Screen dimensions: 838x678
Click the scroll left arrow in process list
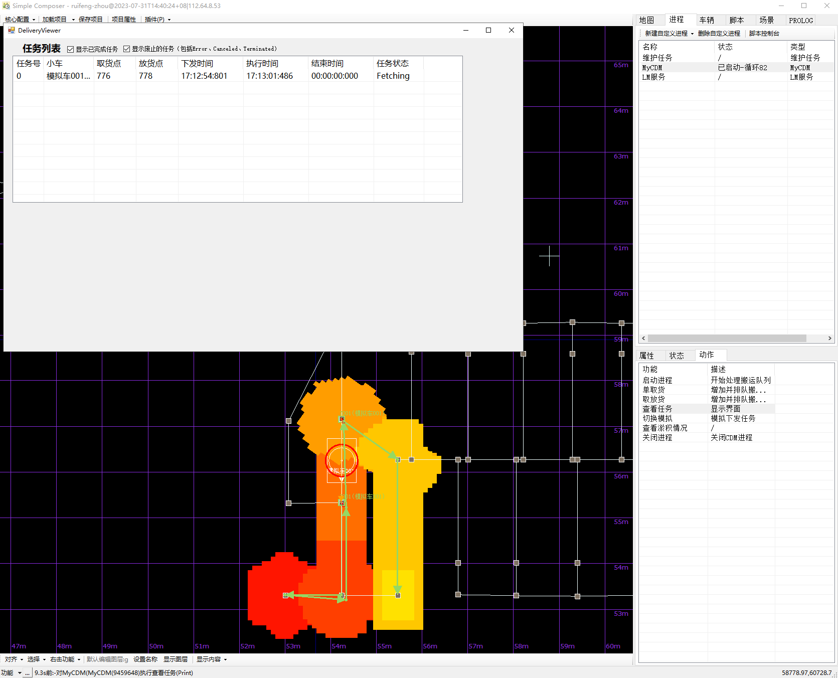[x=643, y=338]
